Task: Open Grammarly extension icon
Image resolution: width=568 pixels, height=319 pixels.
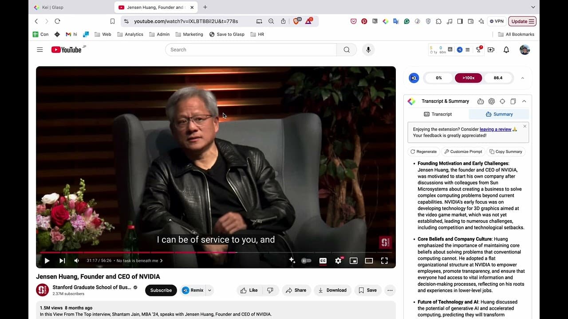Action: tap(406, 21)
